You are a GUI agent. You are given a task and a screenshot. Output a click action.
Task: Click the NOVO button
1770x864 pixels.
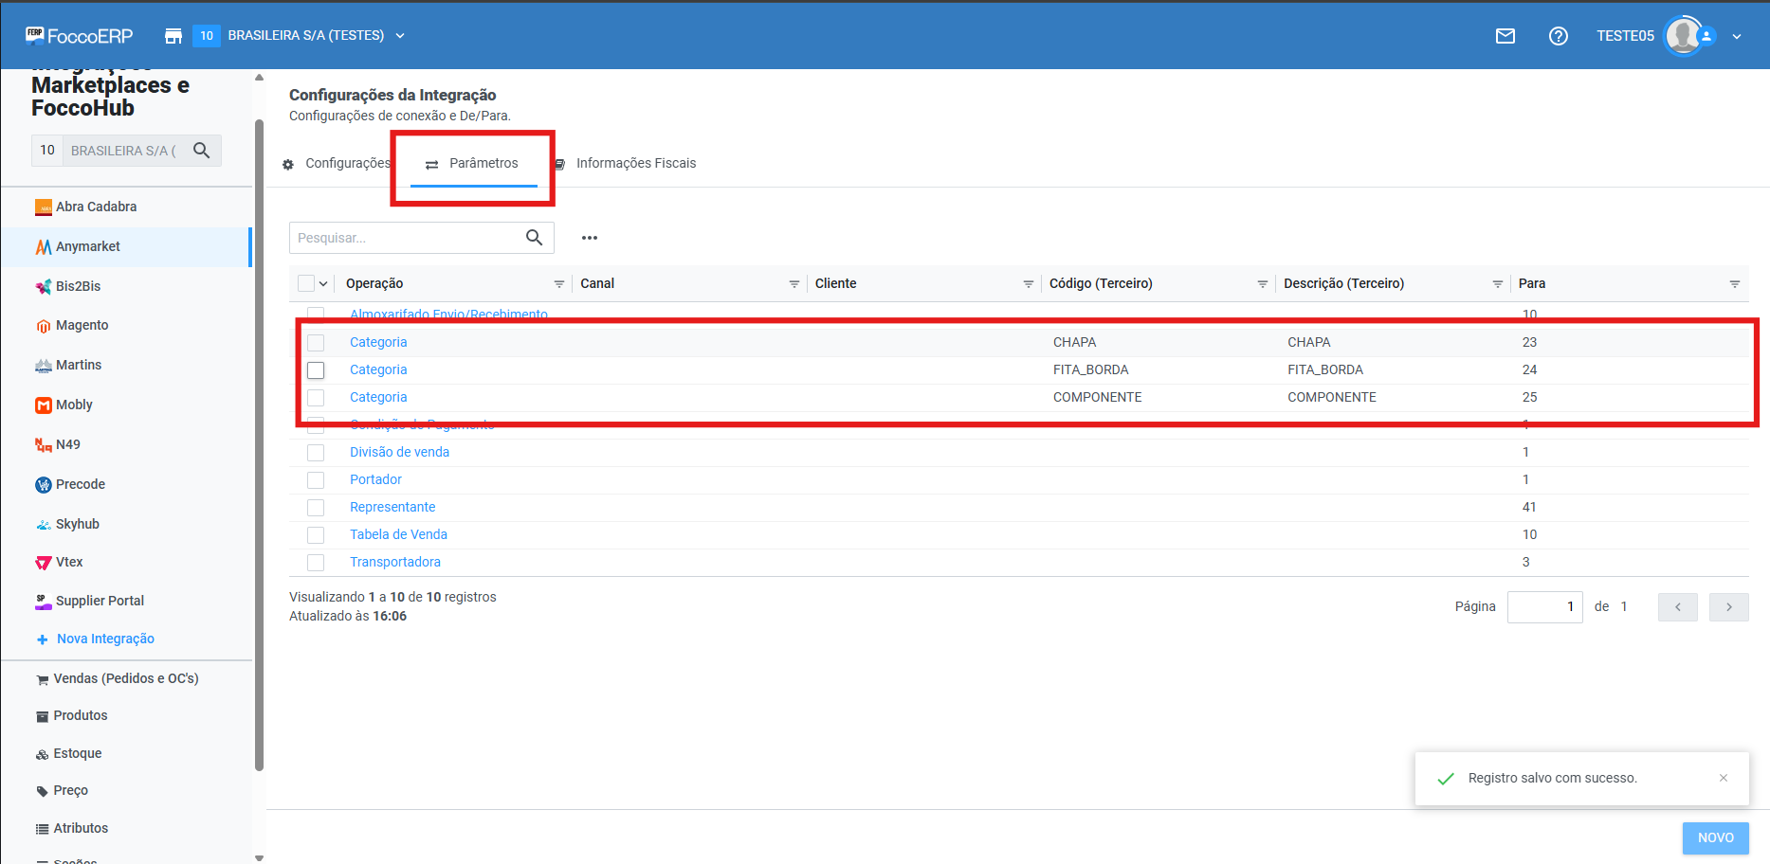coord(1715,837)
